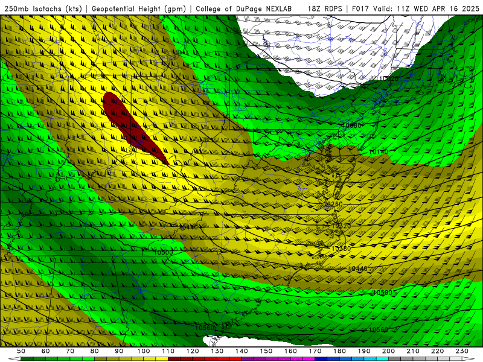Click the 220 knot color scale value
This screenshot has width=483, height=362.
pos(437,351)
